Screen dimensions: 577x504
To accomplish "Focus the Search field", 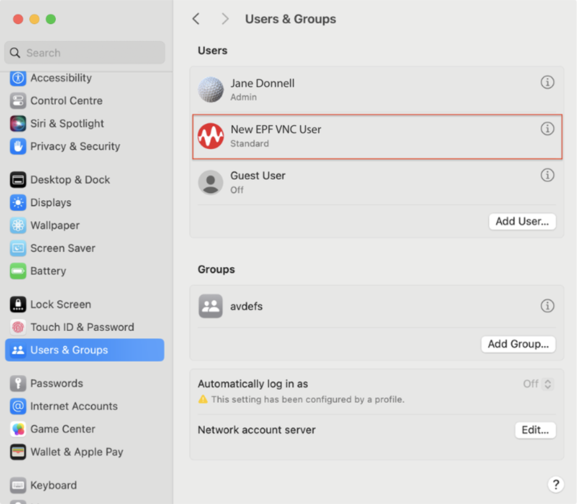I will pyautogui.click(x=85, y=53).
